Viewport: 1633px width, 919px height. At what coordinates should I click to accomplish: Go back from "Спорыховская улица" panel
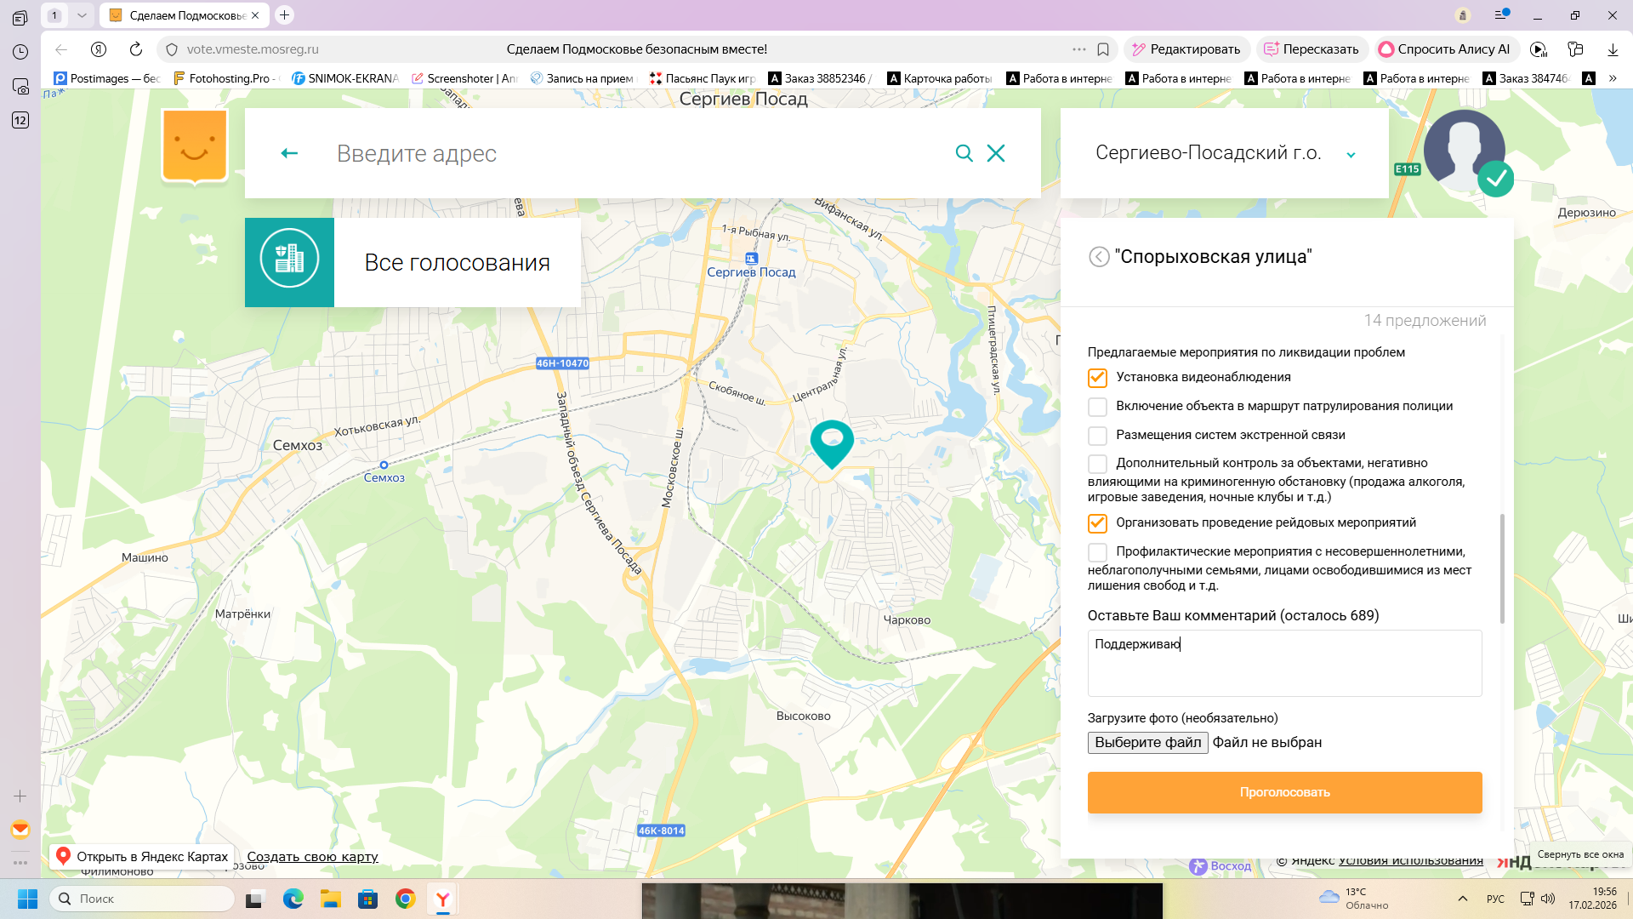tap(1099, 257)
